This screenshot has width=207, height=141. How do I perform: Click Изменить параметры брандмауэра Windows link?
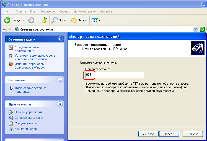coord(30,66)
